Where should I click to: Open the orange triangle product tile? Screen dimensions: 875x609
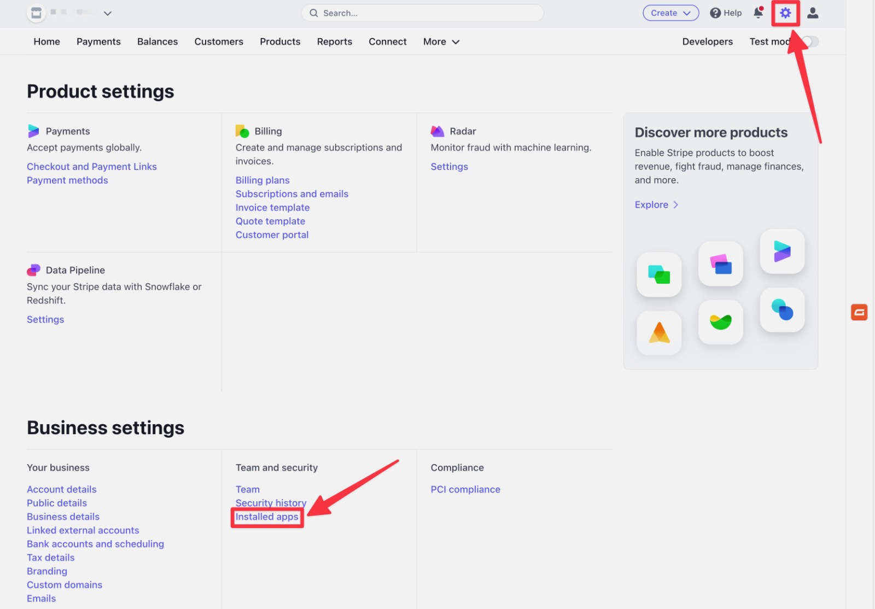(x=659, y=333)
